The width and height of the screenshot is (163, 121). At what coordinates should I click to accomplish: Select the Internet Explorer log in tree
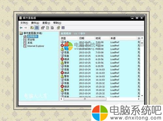tap(36, 46)
